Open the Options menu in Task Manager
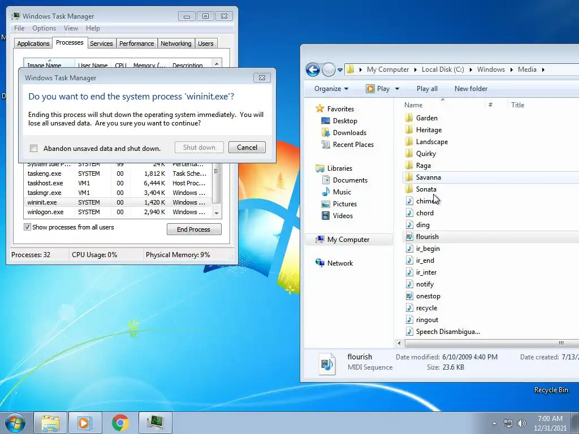Image resolution: width=579 pixels, height=434 pixels. pyautogui.click(x=44, y=28)
